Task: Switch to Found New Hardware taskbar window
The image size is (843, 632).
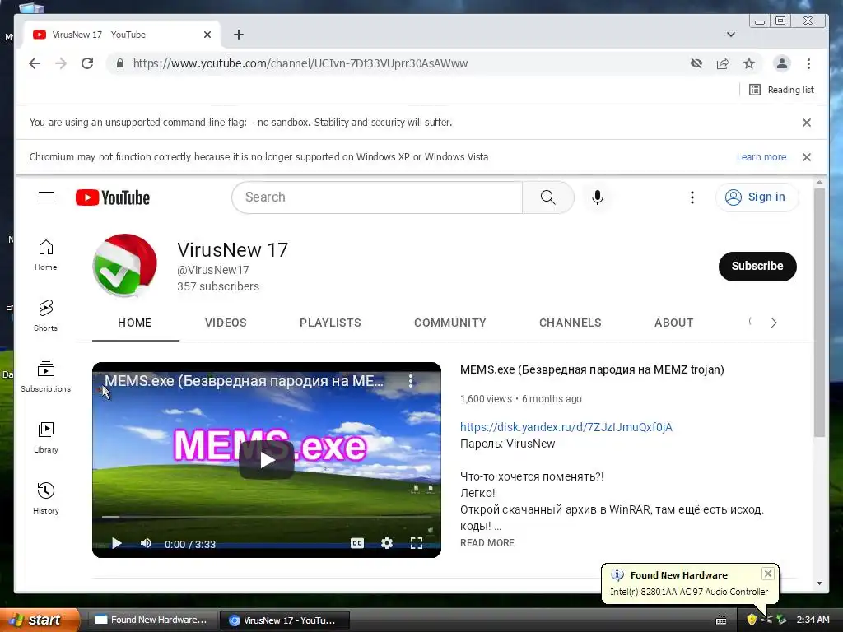Action: (x=151, y=620)
